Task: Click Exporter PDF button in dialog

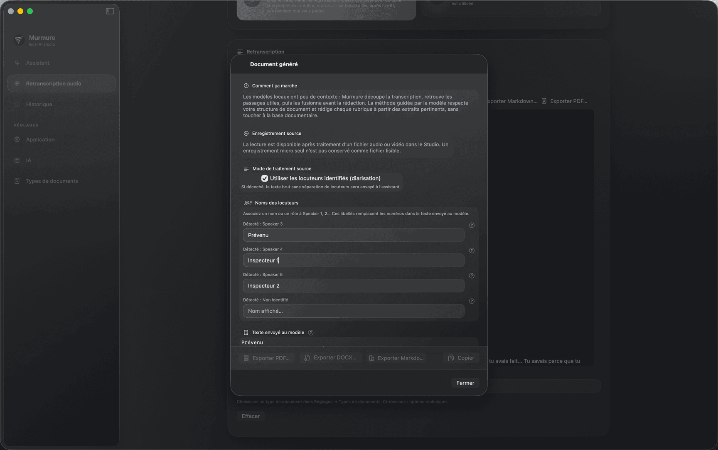Action: point(267,358)
